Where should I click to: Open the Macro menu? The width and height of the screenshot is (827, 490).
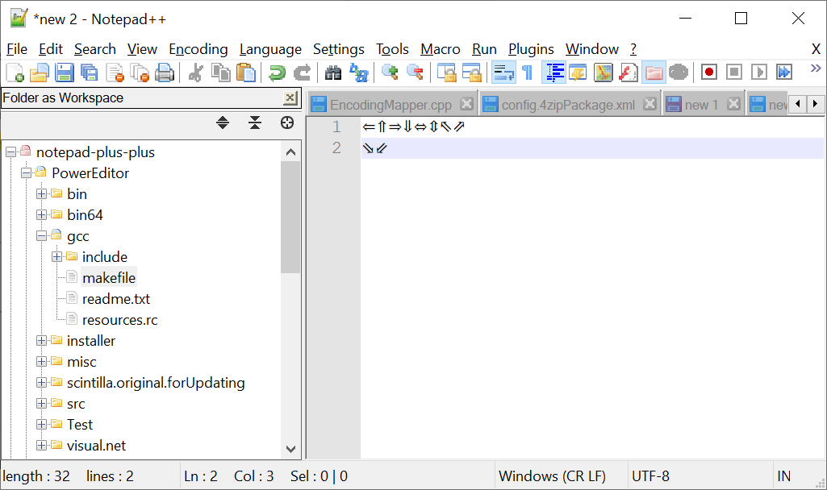441,49
